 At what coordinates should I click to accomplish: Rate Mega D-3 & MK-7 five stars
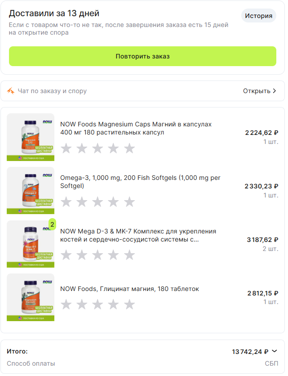click(130, 255)
